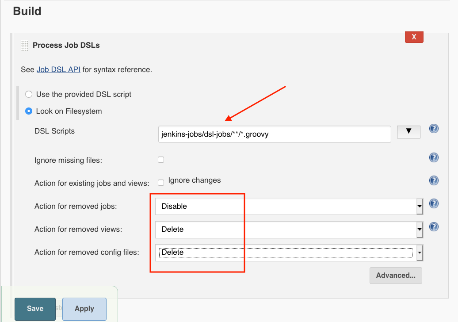The image size is (458, 322).
Task: Click the Action for removed config files label
Action: tap(87, 253)
